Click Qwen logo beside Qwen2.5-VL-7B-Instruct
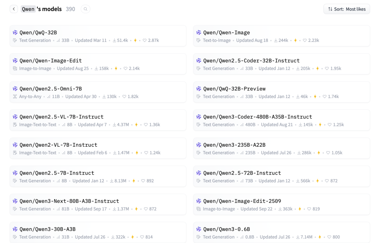Screen dimensions: 381x243 15,117
